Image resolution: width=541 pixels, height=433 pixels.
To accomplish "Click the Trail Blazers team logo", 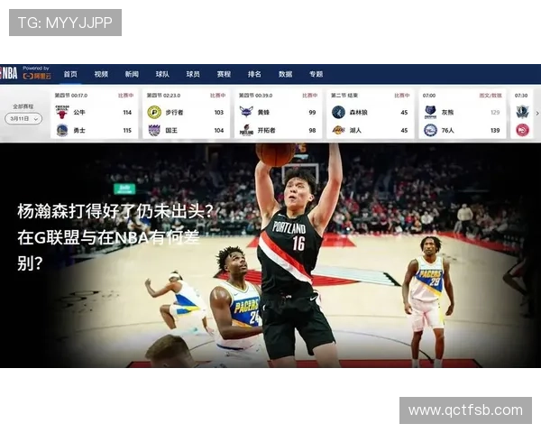I will [246, 131].
